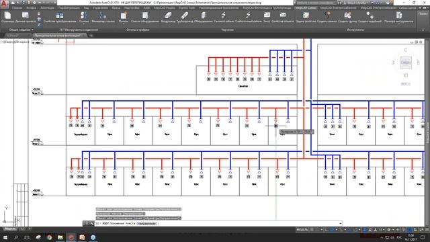
Task: Open Список оборудования tool
Action: pos(145,17)
